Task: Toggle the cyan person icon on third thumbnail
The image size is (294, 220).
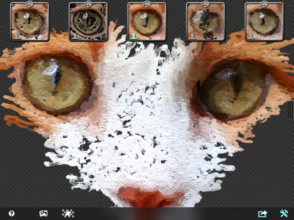Action: 134,36
